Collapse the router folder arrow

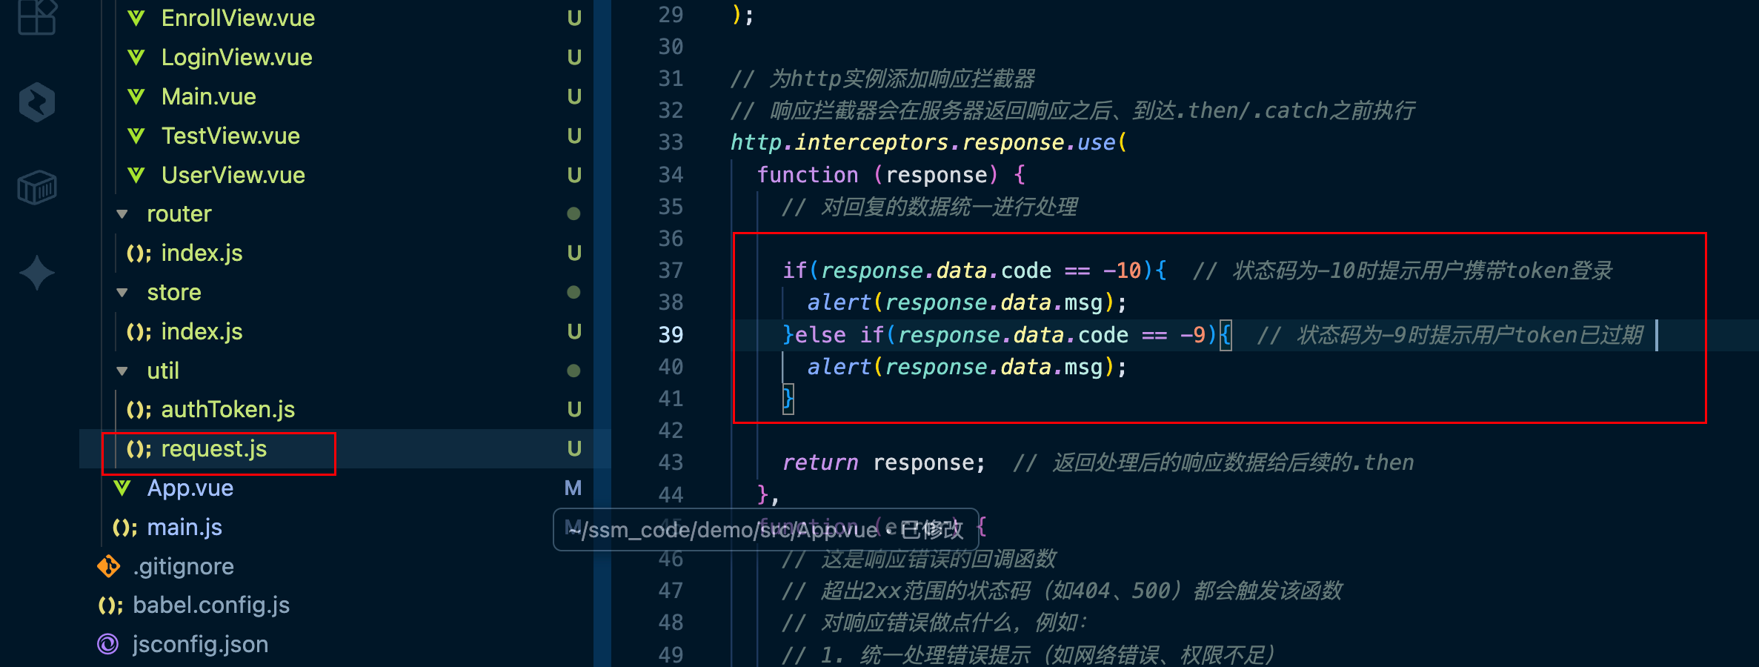click(122, 214)
